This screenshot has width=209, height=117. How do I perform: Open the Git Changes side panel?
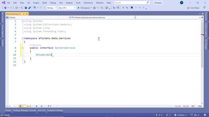pyautogui.click(x=206, y=44)
